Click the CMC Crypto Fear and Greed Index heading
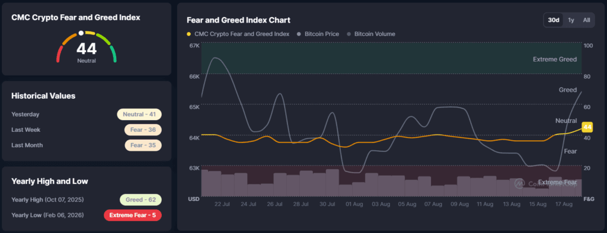 [76, 17]
